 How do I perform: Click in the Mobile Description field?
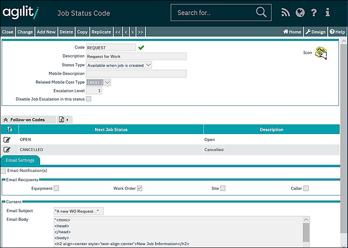136,74
